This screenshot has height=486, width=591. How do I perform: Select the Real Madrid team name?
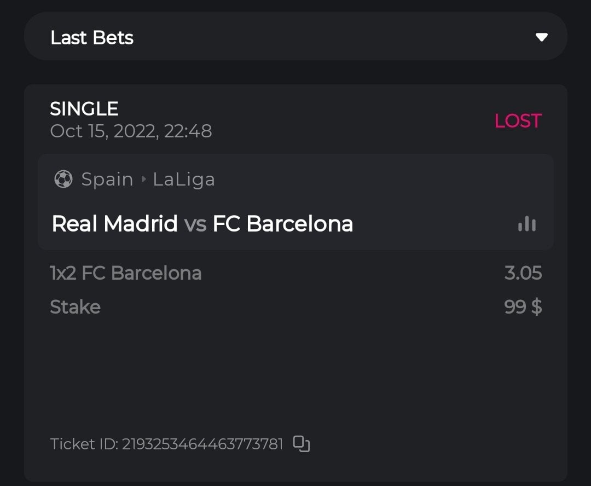pyautogui.click(x=114, y=224)
